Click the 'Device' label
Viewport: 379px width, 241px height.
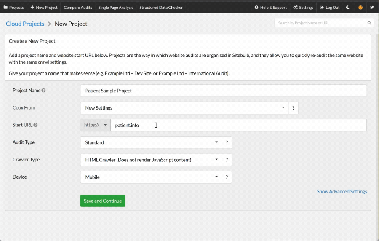point(19,177)
